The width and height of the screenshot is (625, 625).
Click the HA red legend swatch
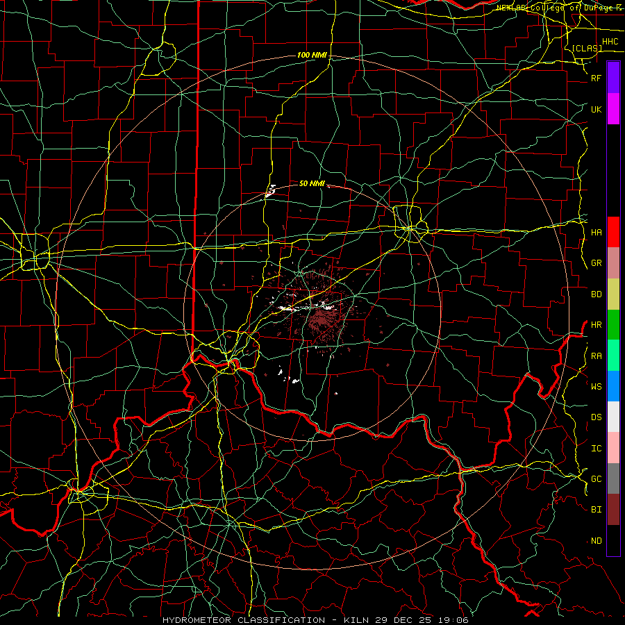click(x=613, y=232)
